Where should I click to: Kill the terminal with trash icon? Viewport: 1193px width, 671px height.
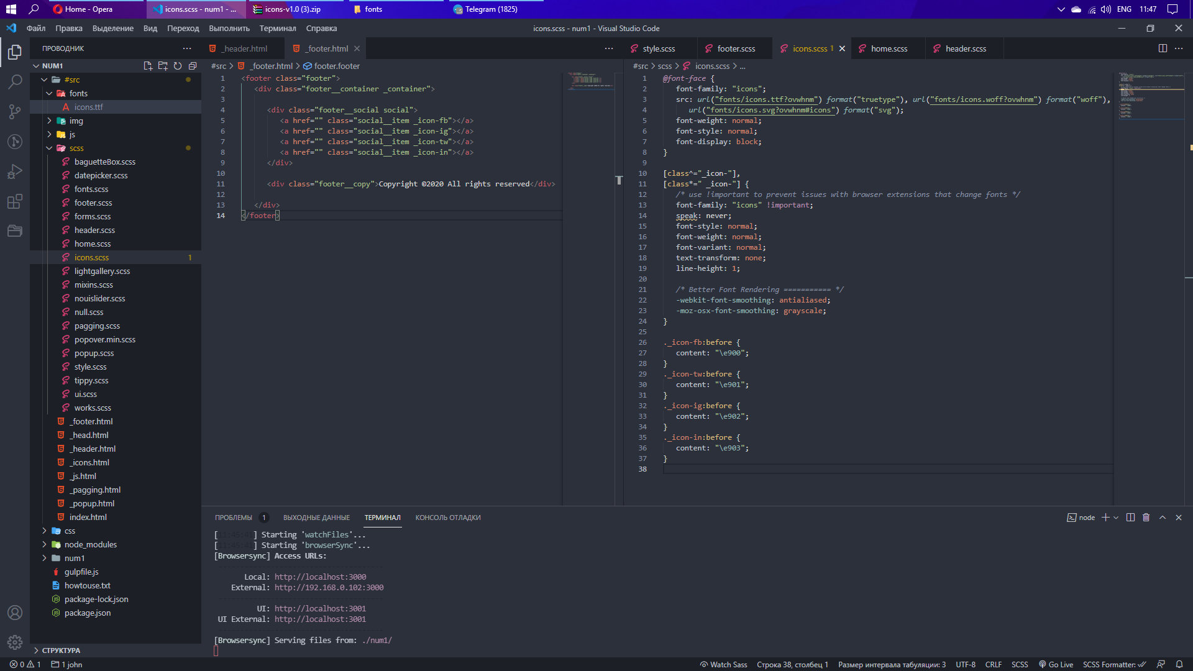(1146, 518)
